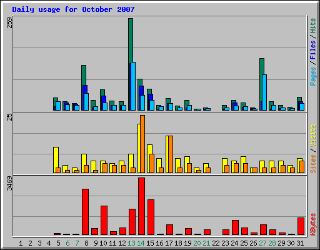Click green weekend day label 20

197,243
